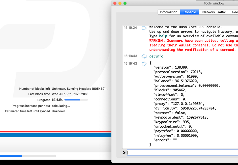Close the Tools window with the red button
Image resolution: width=238 pixels, height=165 pixels.
[115, 3]
